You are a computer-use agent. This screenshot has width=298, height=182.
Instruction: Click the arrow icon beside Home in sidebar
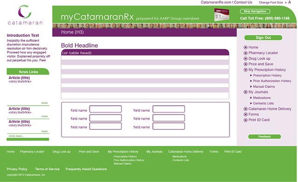pyautogui.click(x=245, y=47)
